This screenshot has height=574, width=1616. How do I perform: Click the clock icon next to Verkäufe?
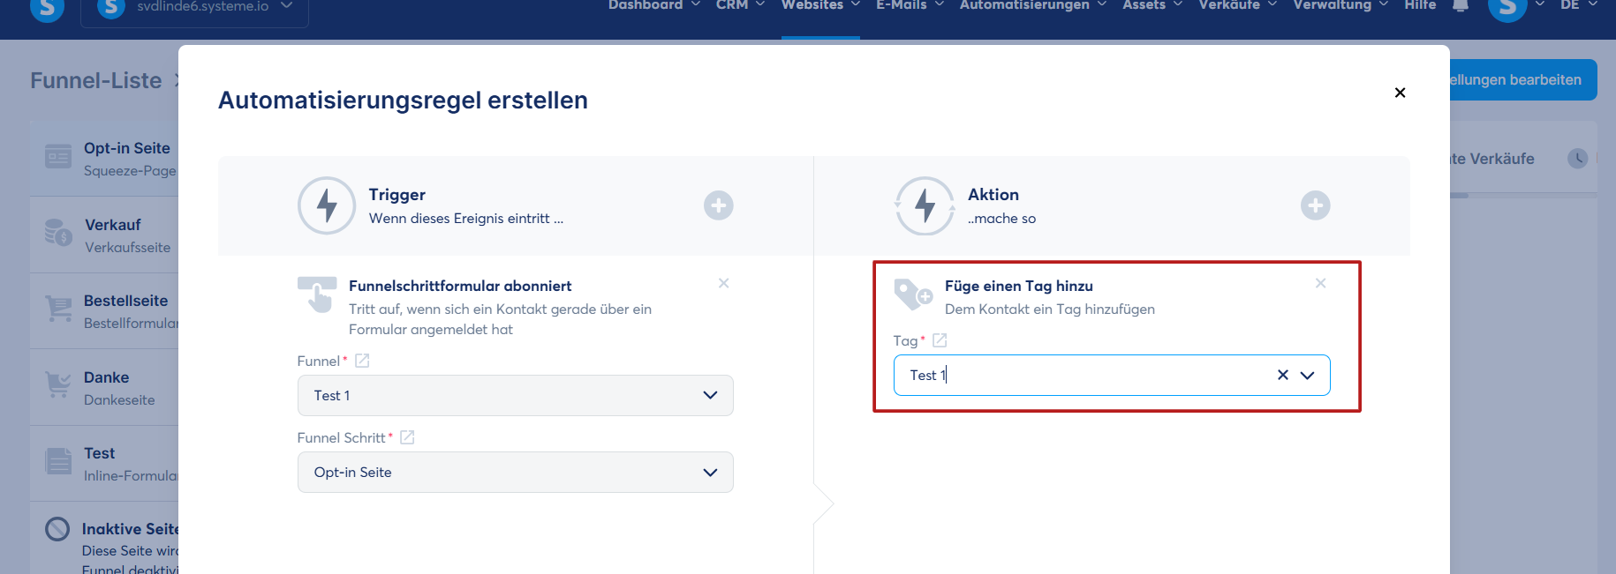pos(1577,159)
